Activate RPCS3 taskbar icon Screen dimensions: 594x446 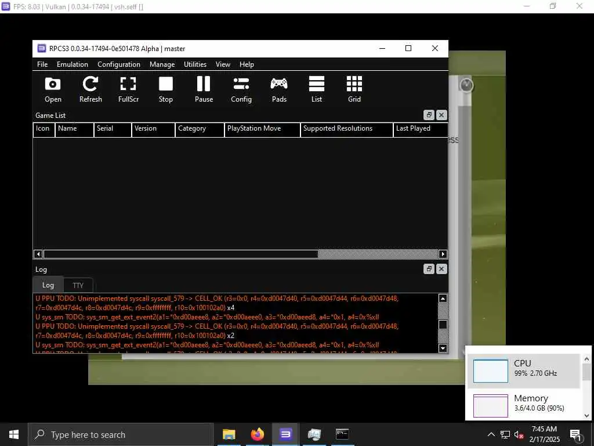[285, 434]
